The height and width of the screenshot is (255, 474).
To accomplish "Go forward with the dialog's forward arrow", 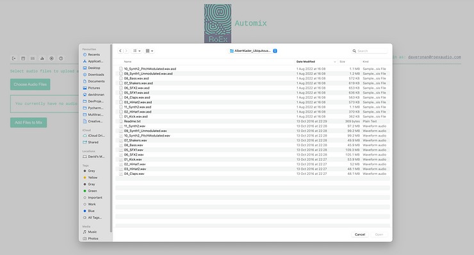I will tap(126, 51).
